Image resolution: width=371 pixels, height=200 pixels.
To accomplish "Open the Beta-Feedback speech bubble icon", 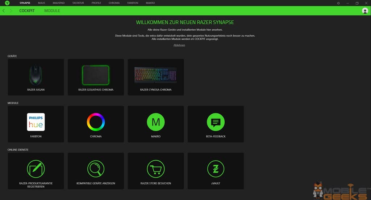I will pyautogui.click(x=216, y=122).
